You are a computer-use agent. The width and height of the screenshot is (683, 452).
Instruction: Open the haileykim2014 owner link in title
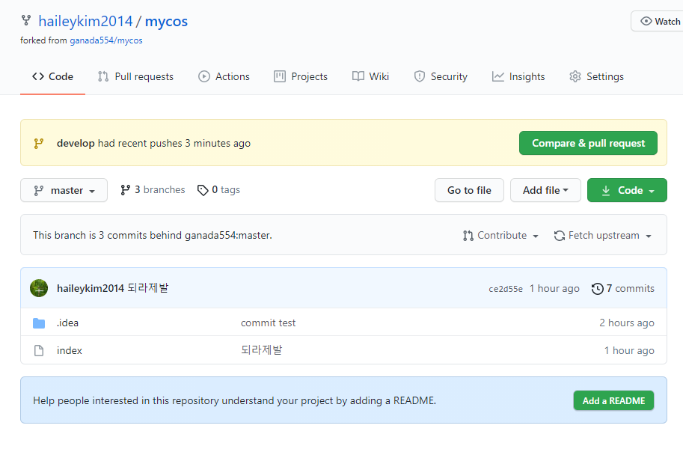pos(85,21)
